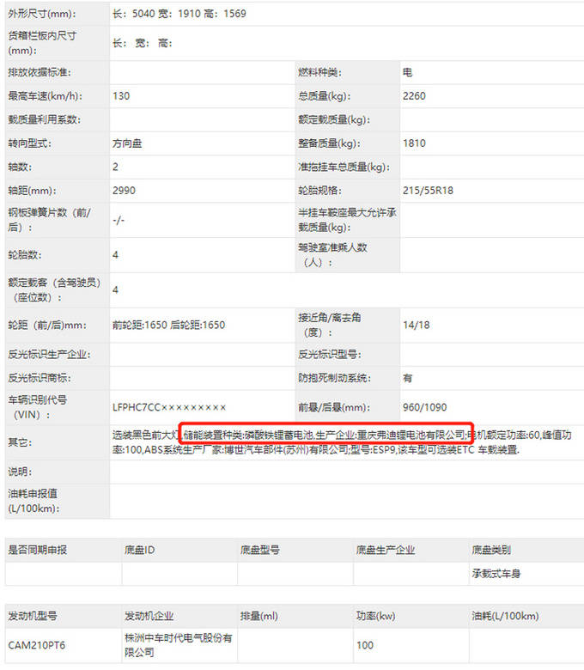Select steering type value 方向盘

tap(127, 143)
